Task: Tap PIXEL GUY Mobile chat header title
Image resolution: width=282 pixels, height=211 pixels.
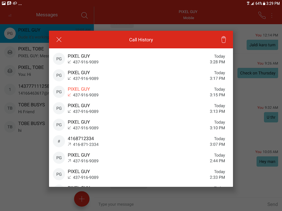Action: [188, 15]
